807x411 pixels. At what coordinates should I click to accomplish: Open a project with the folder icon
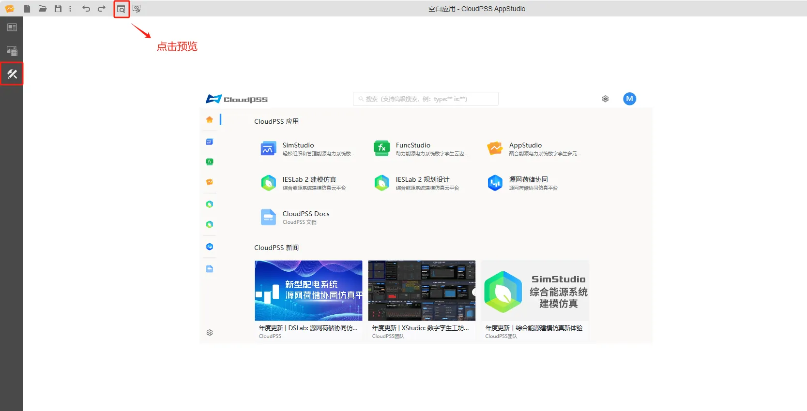tap(43, 9)
